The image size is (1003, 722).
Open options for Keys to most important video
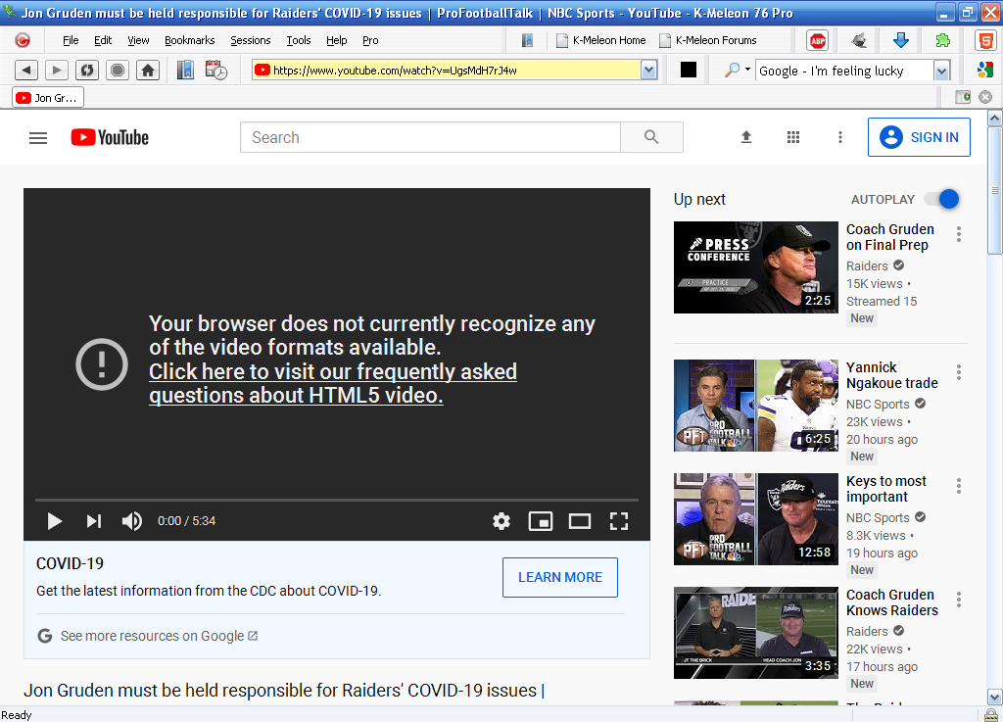958,486
